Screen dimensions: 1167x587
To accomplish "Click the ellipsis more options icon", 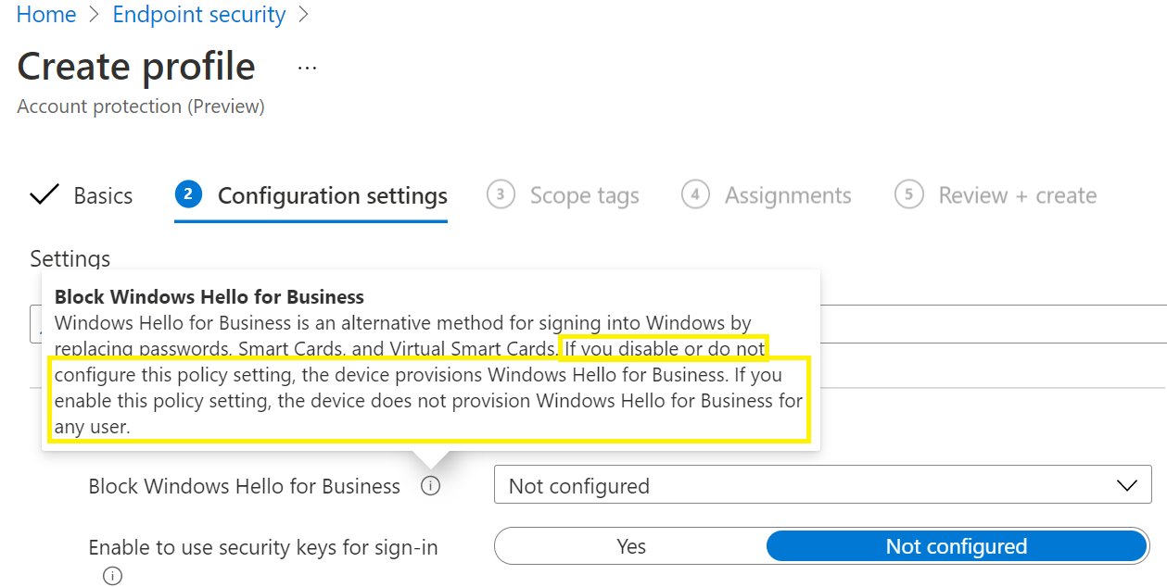I will [307, 69].
